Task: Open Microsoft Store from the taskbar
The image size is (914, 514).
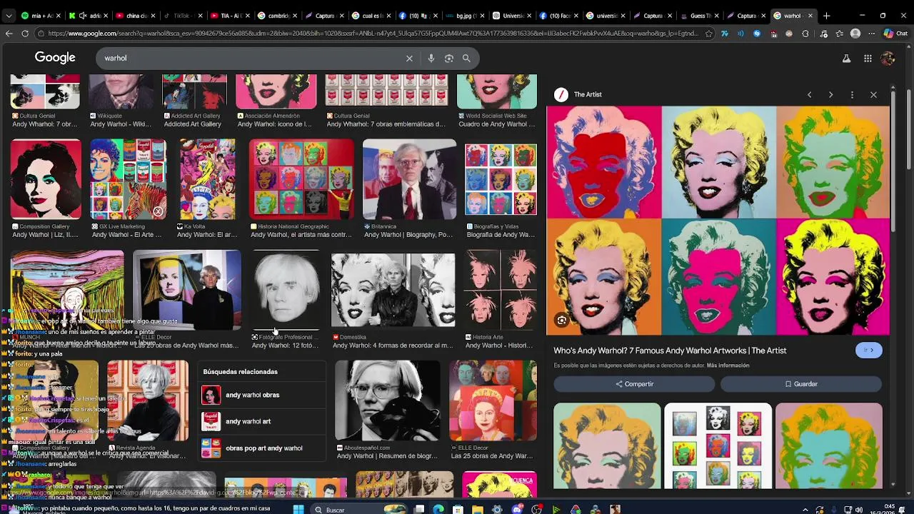Action: tap(458, 509)
